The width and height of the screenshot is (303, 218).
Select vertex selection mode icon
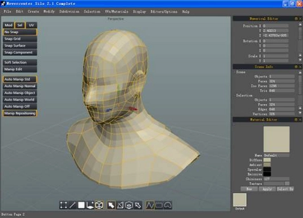(63, 205)
